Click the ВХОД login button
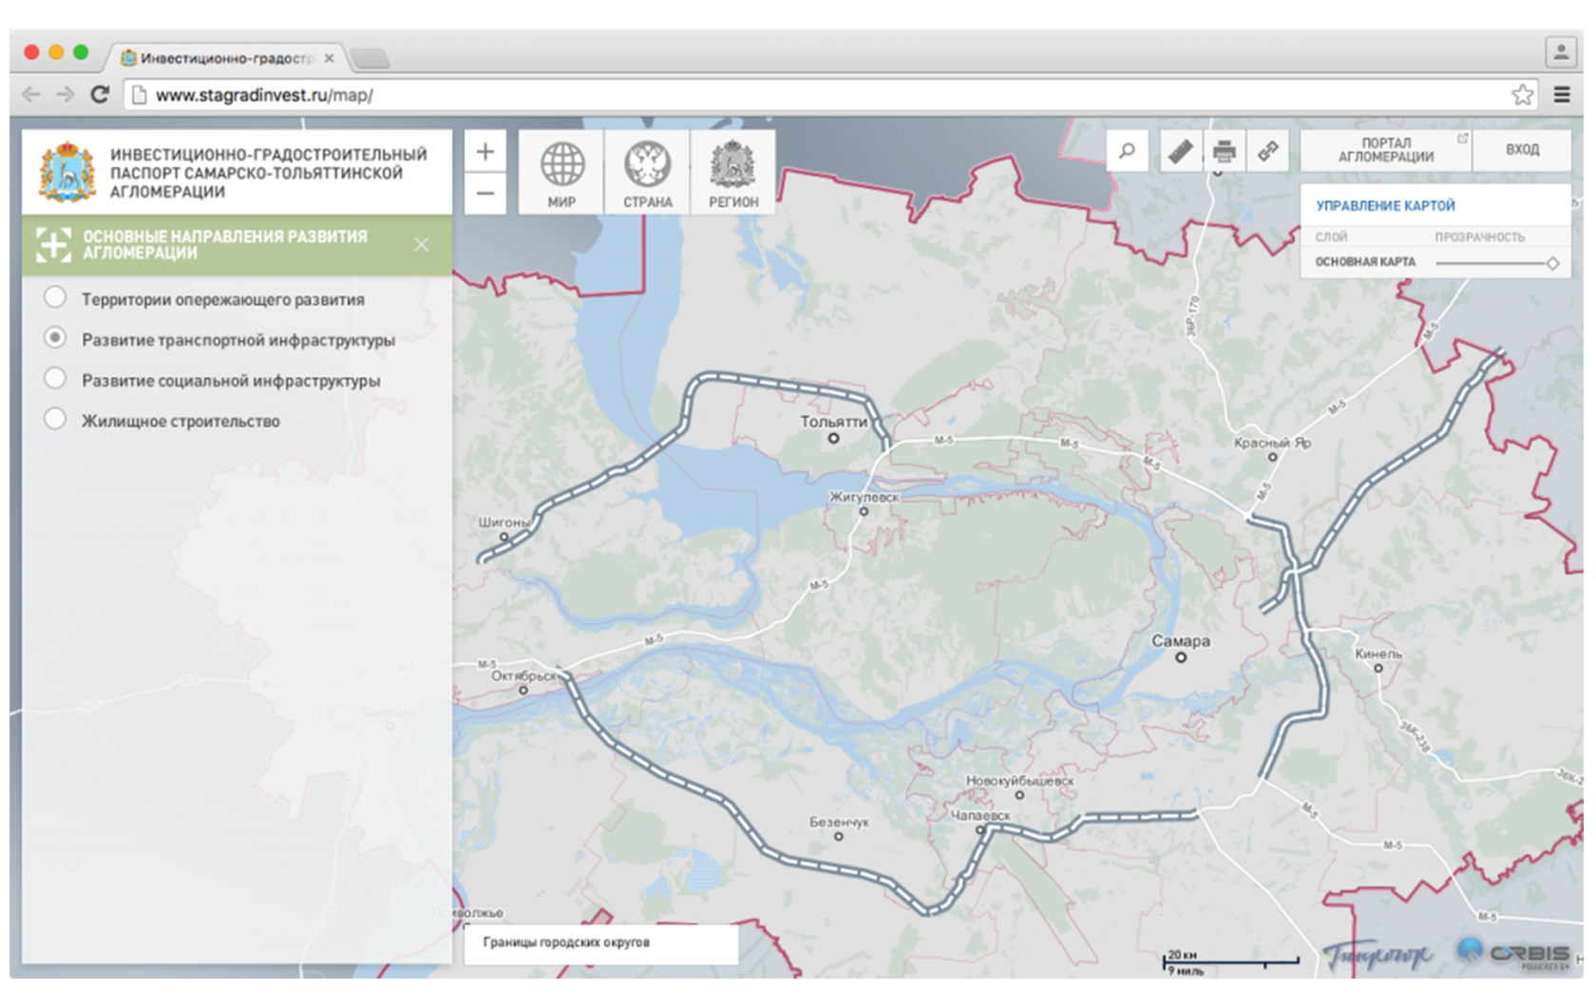Image resolution: width=1596 pixels, height=1006 pixels. 1522,150
